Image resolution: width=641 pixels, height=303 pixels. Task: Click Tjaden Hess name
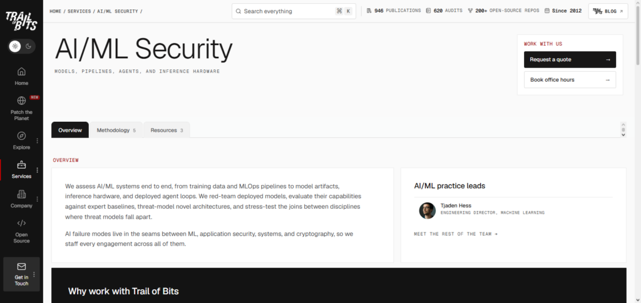tap(456, 206)
